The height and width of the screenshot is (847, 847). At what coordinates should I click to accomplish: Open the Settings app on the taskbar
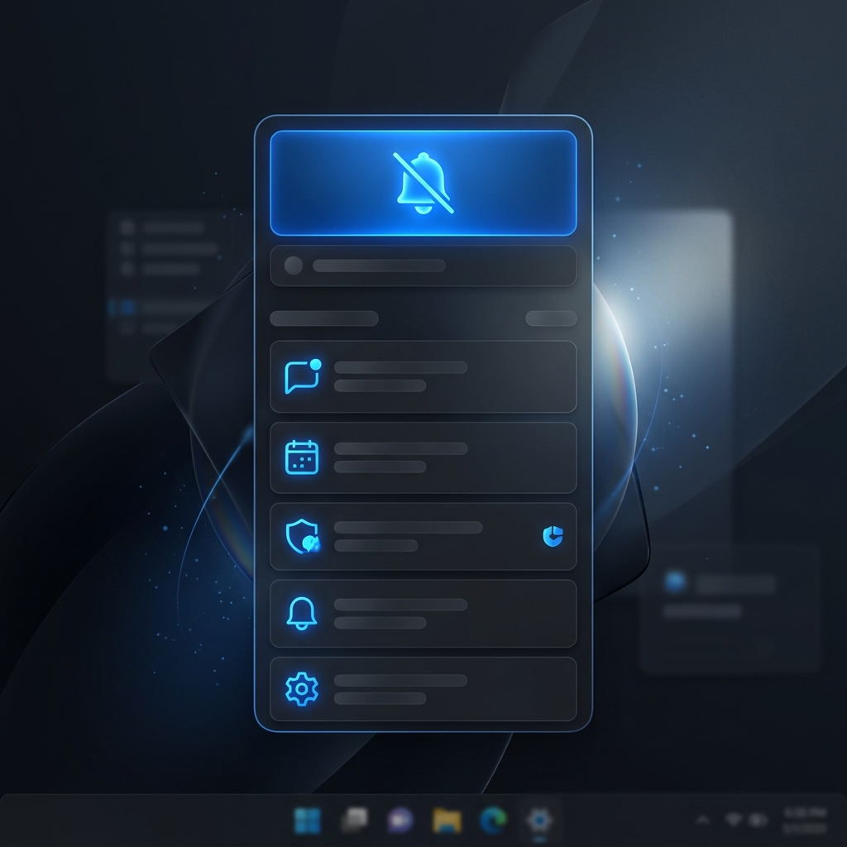pyautogui.click(x=539, y=821)
